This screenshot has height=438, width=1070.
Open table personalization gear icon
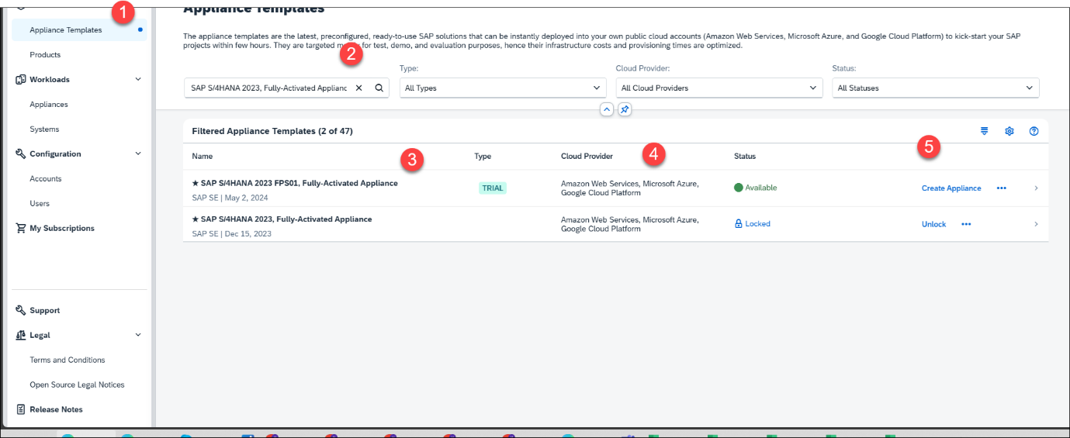coord(1009,131)
